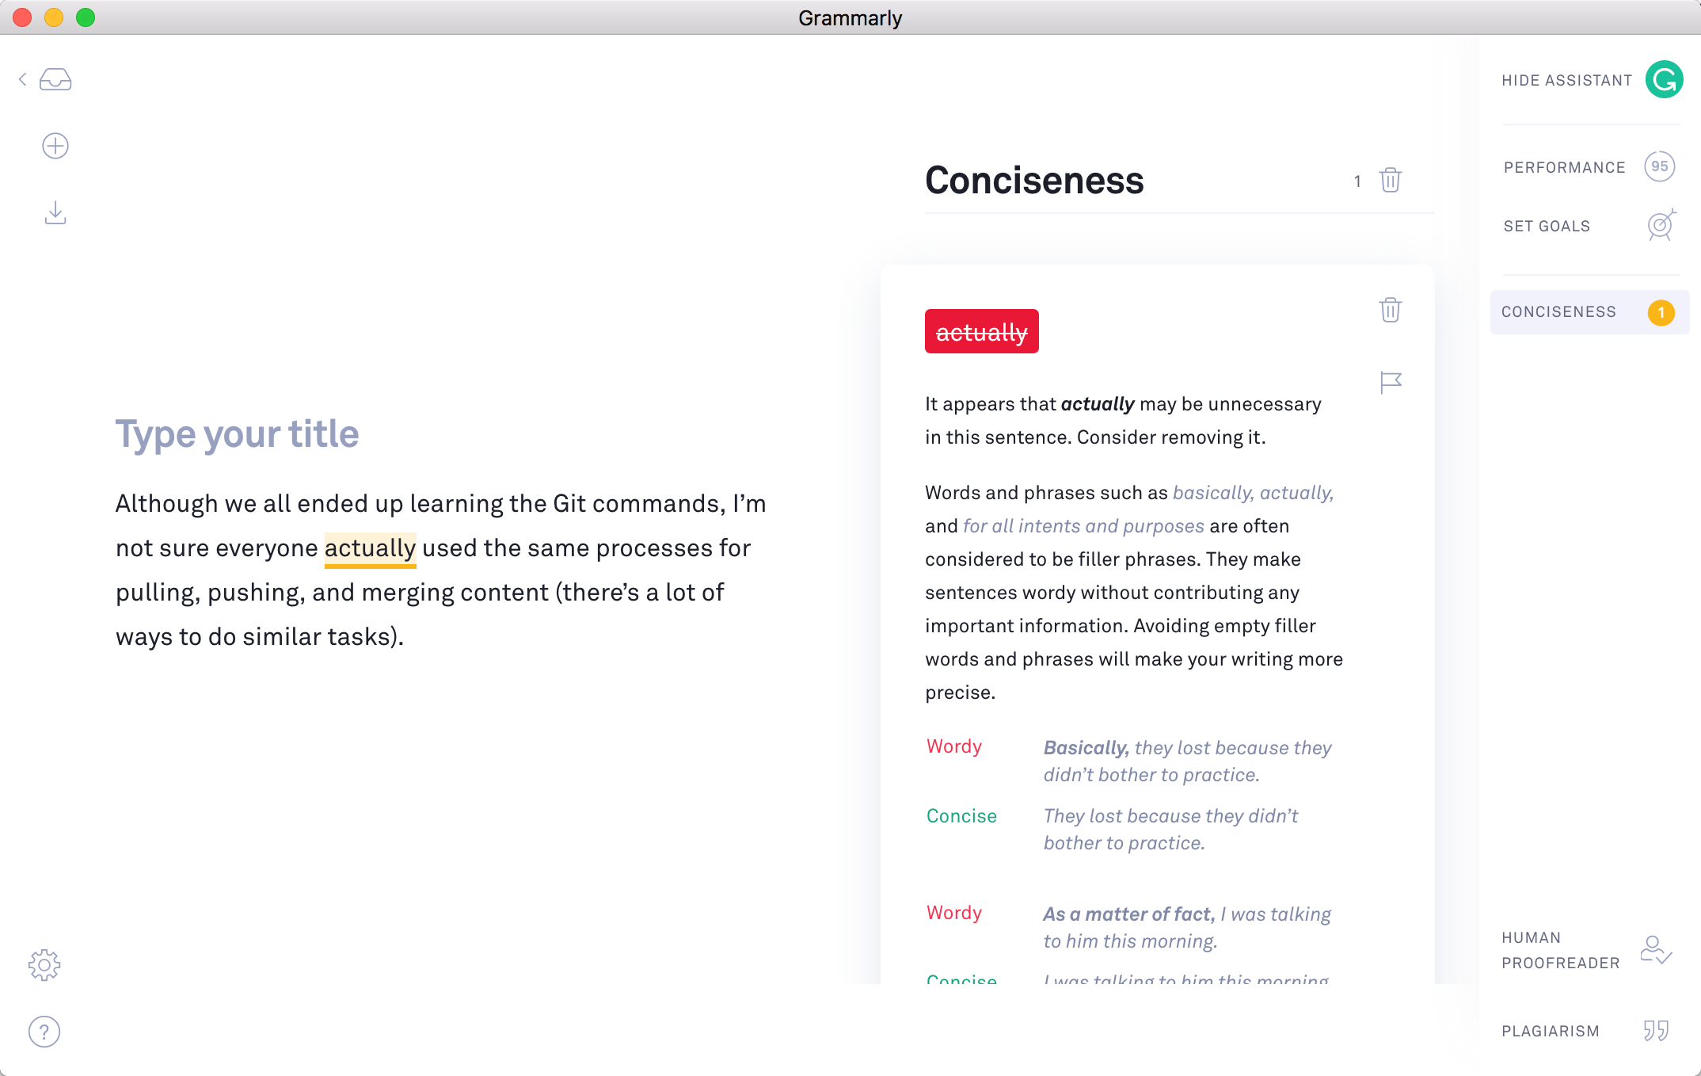Click the download document icon
1701x1076 pixels.
(x=55, y=211)
